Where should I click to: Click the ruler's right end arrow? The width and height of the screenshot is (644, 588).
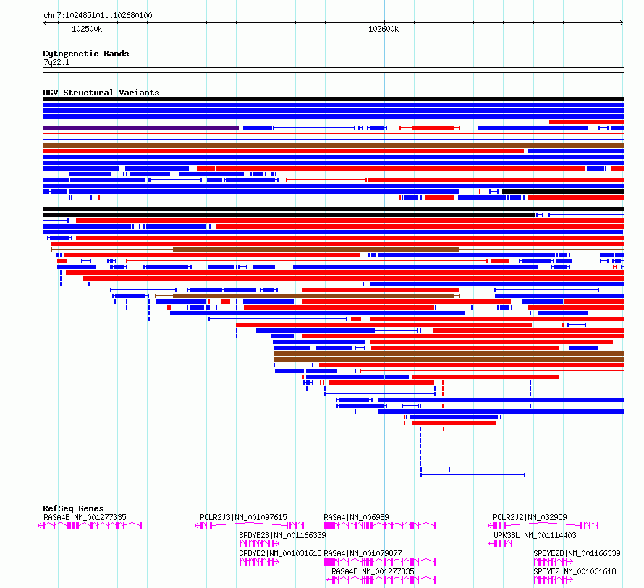622,23
